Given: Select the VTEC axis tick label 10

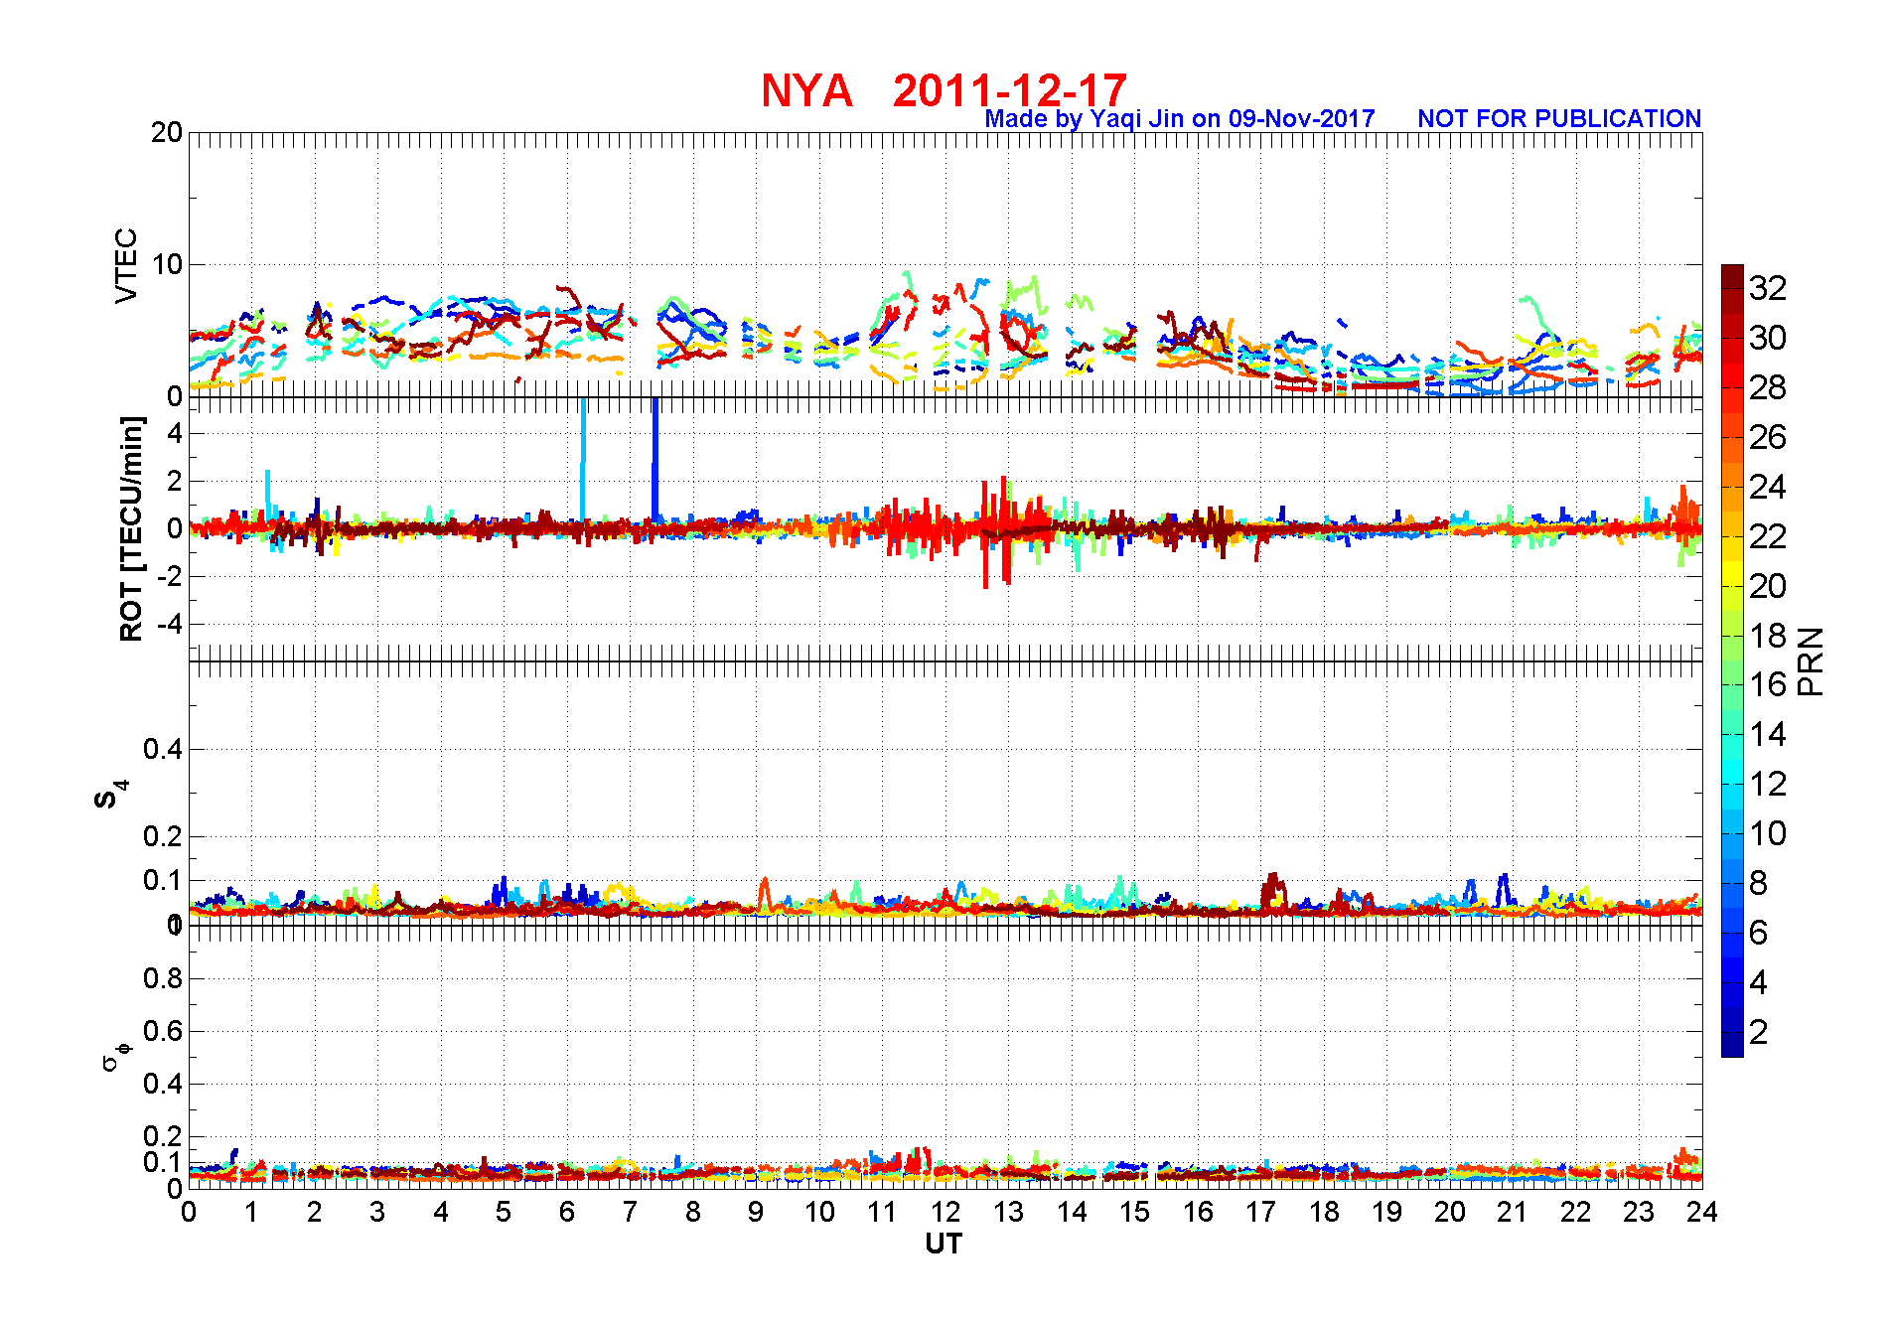Looking at the screenshot, I should (x=167, y=264).
